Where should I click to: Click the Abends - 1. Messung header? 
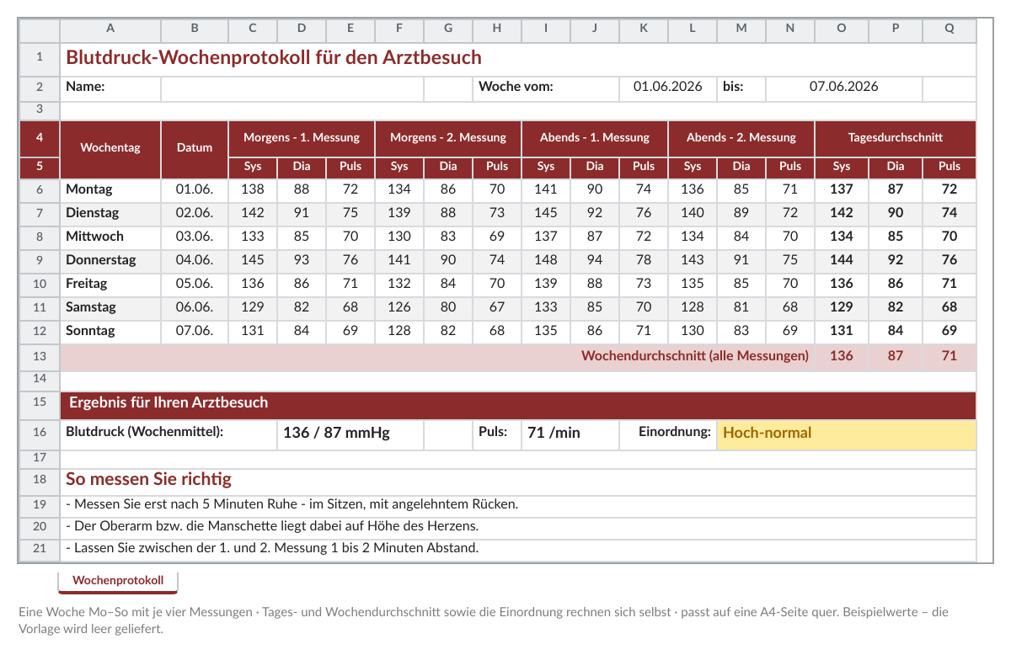(x=595, y=137)
